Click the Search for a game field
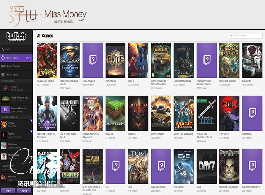Viewport: 265px width, 195px height. coord(245,36)
